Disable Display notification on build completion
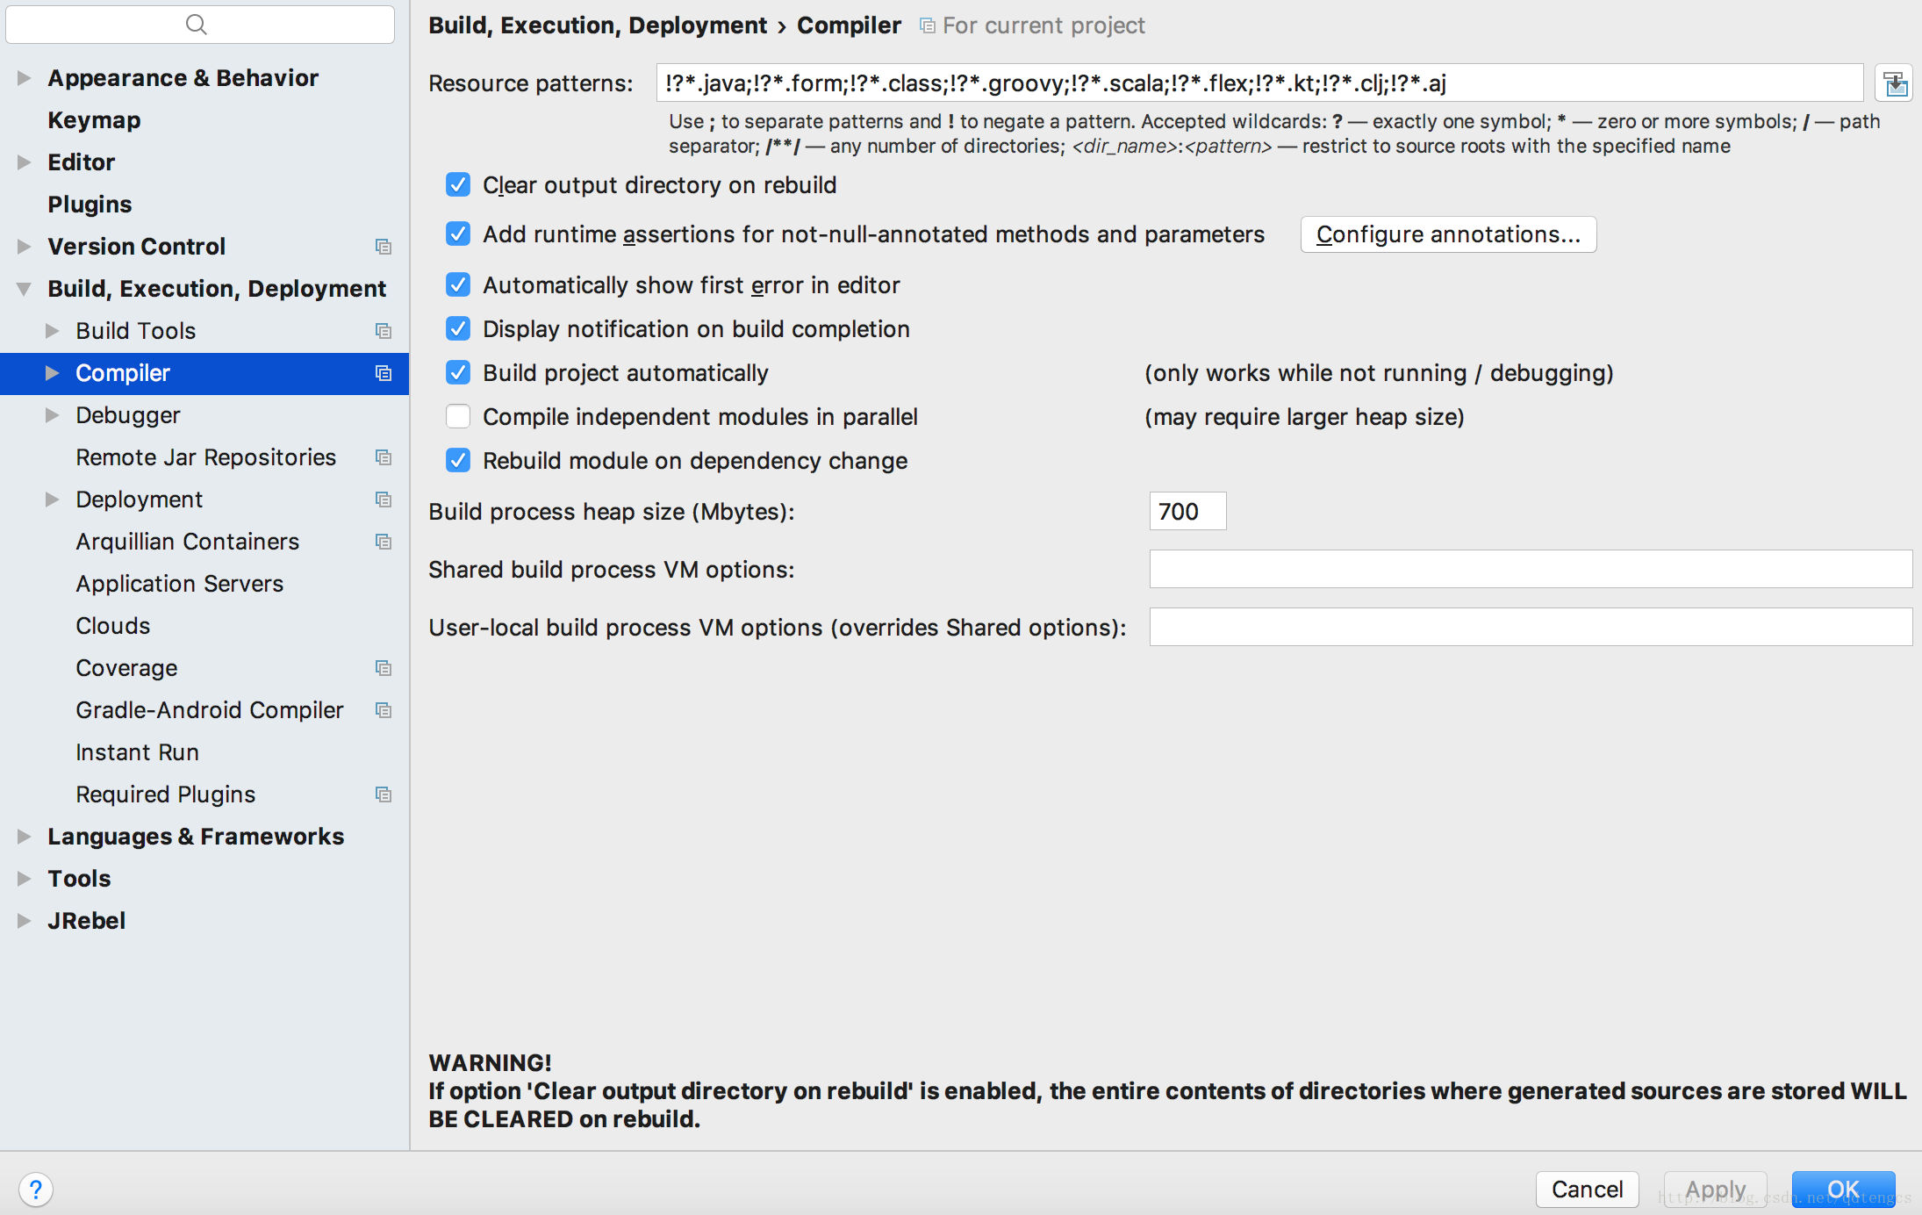1922x1215 pixels. click(458, 328)
